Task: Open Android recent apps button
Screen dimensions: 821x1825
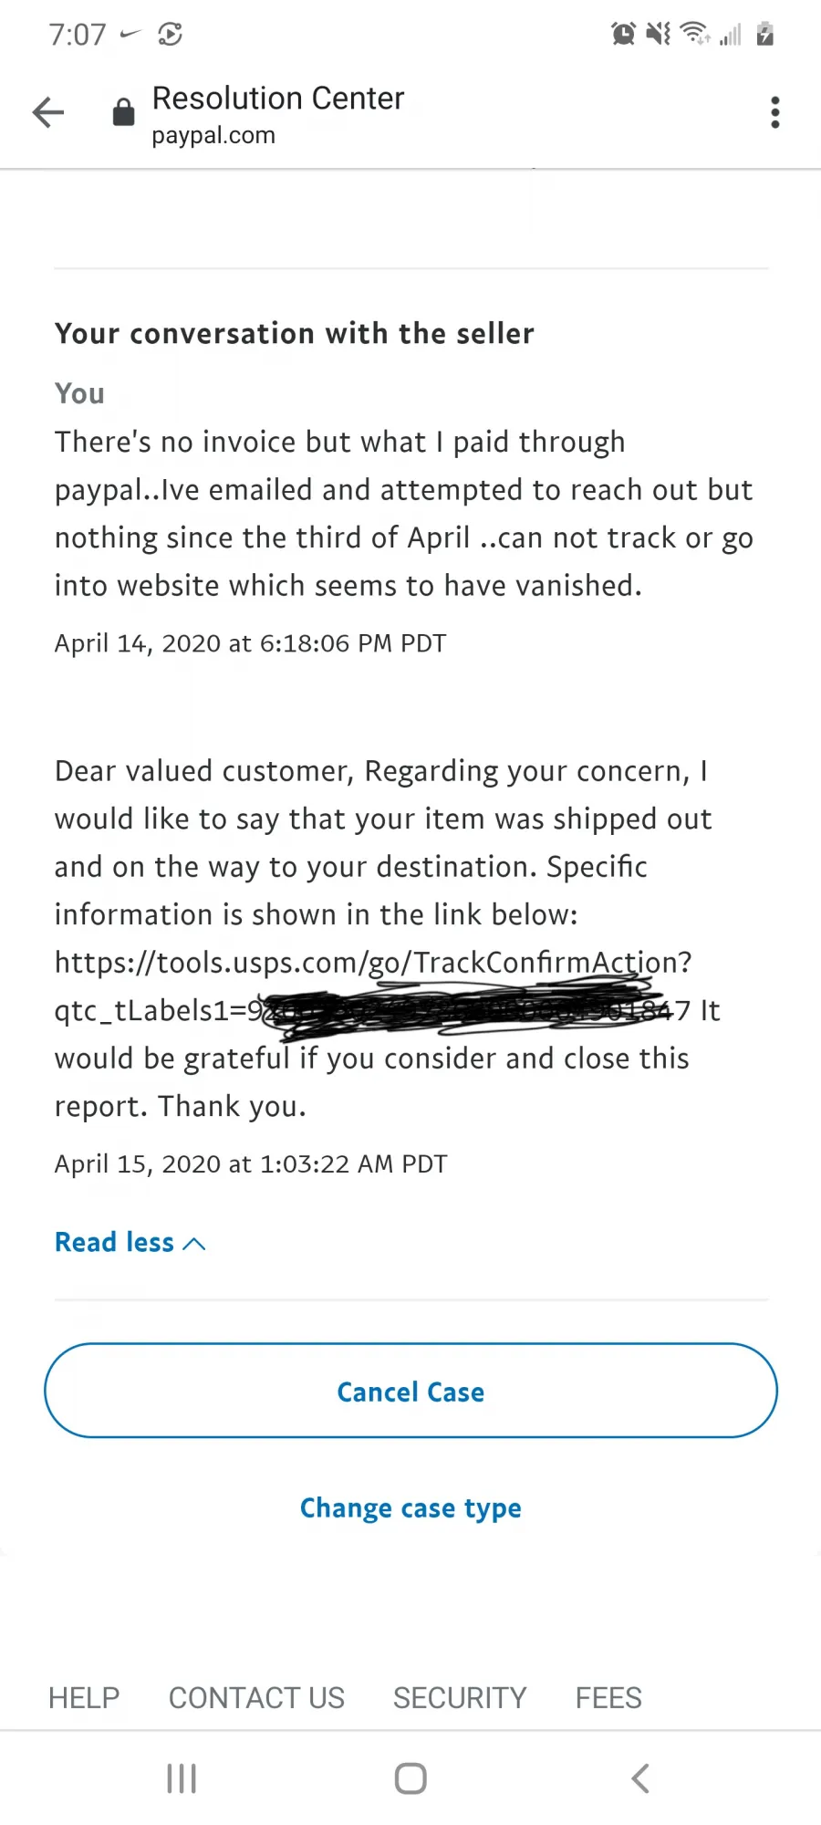Action: [182, 1778]
